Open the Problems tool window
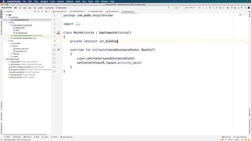The width and height of the screenshot is (251, 141). (x=17, y=137)
